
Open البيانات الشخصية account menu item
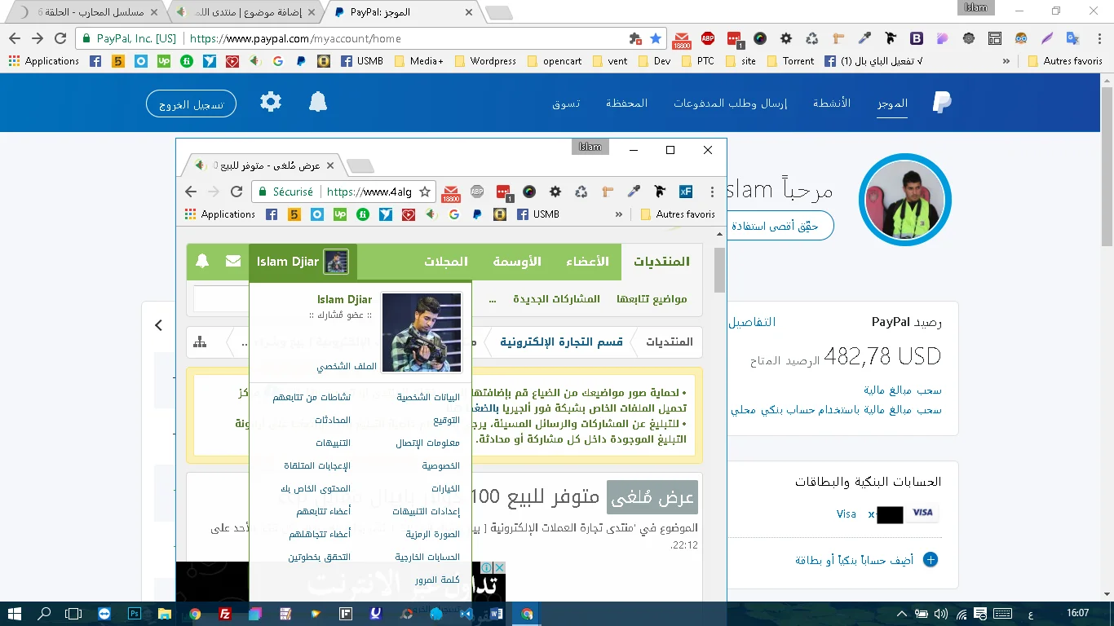(428, 398)
